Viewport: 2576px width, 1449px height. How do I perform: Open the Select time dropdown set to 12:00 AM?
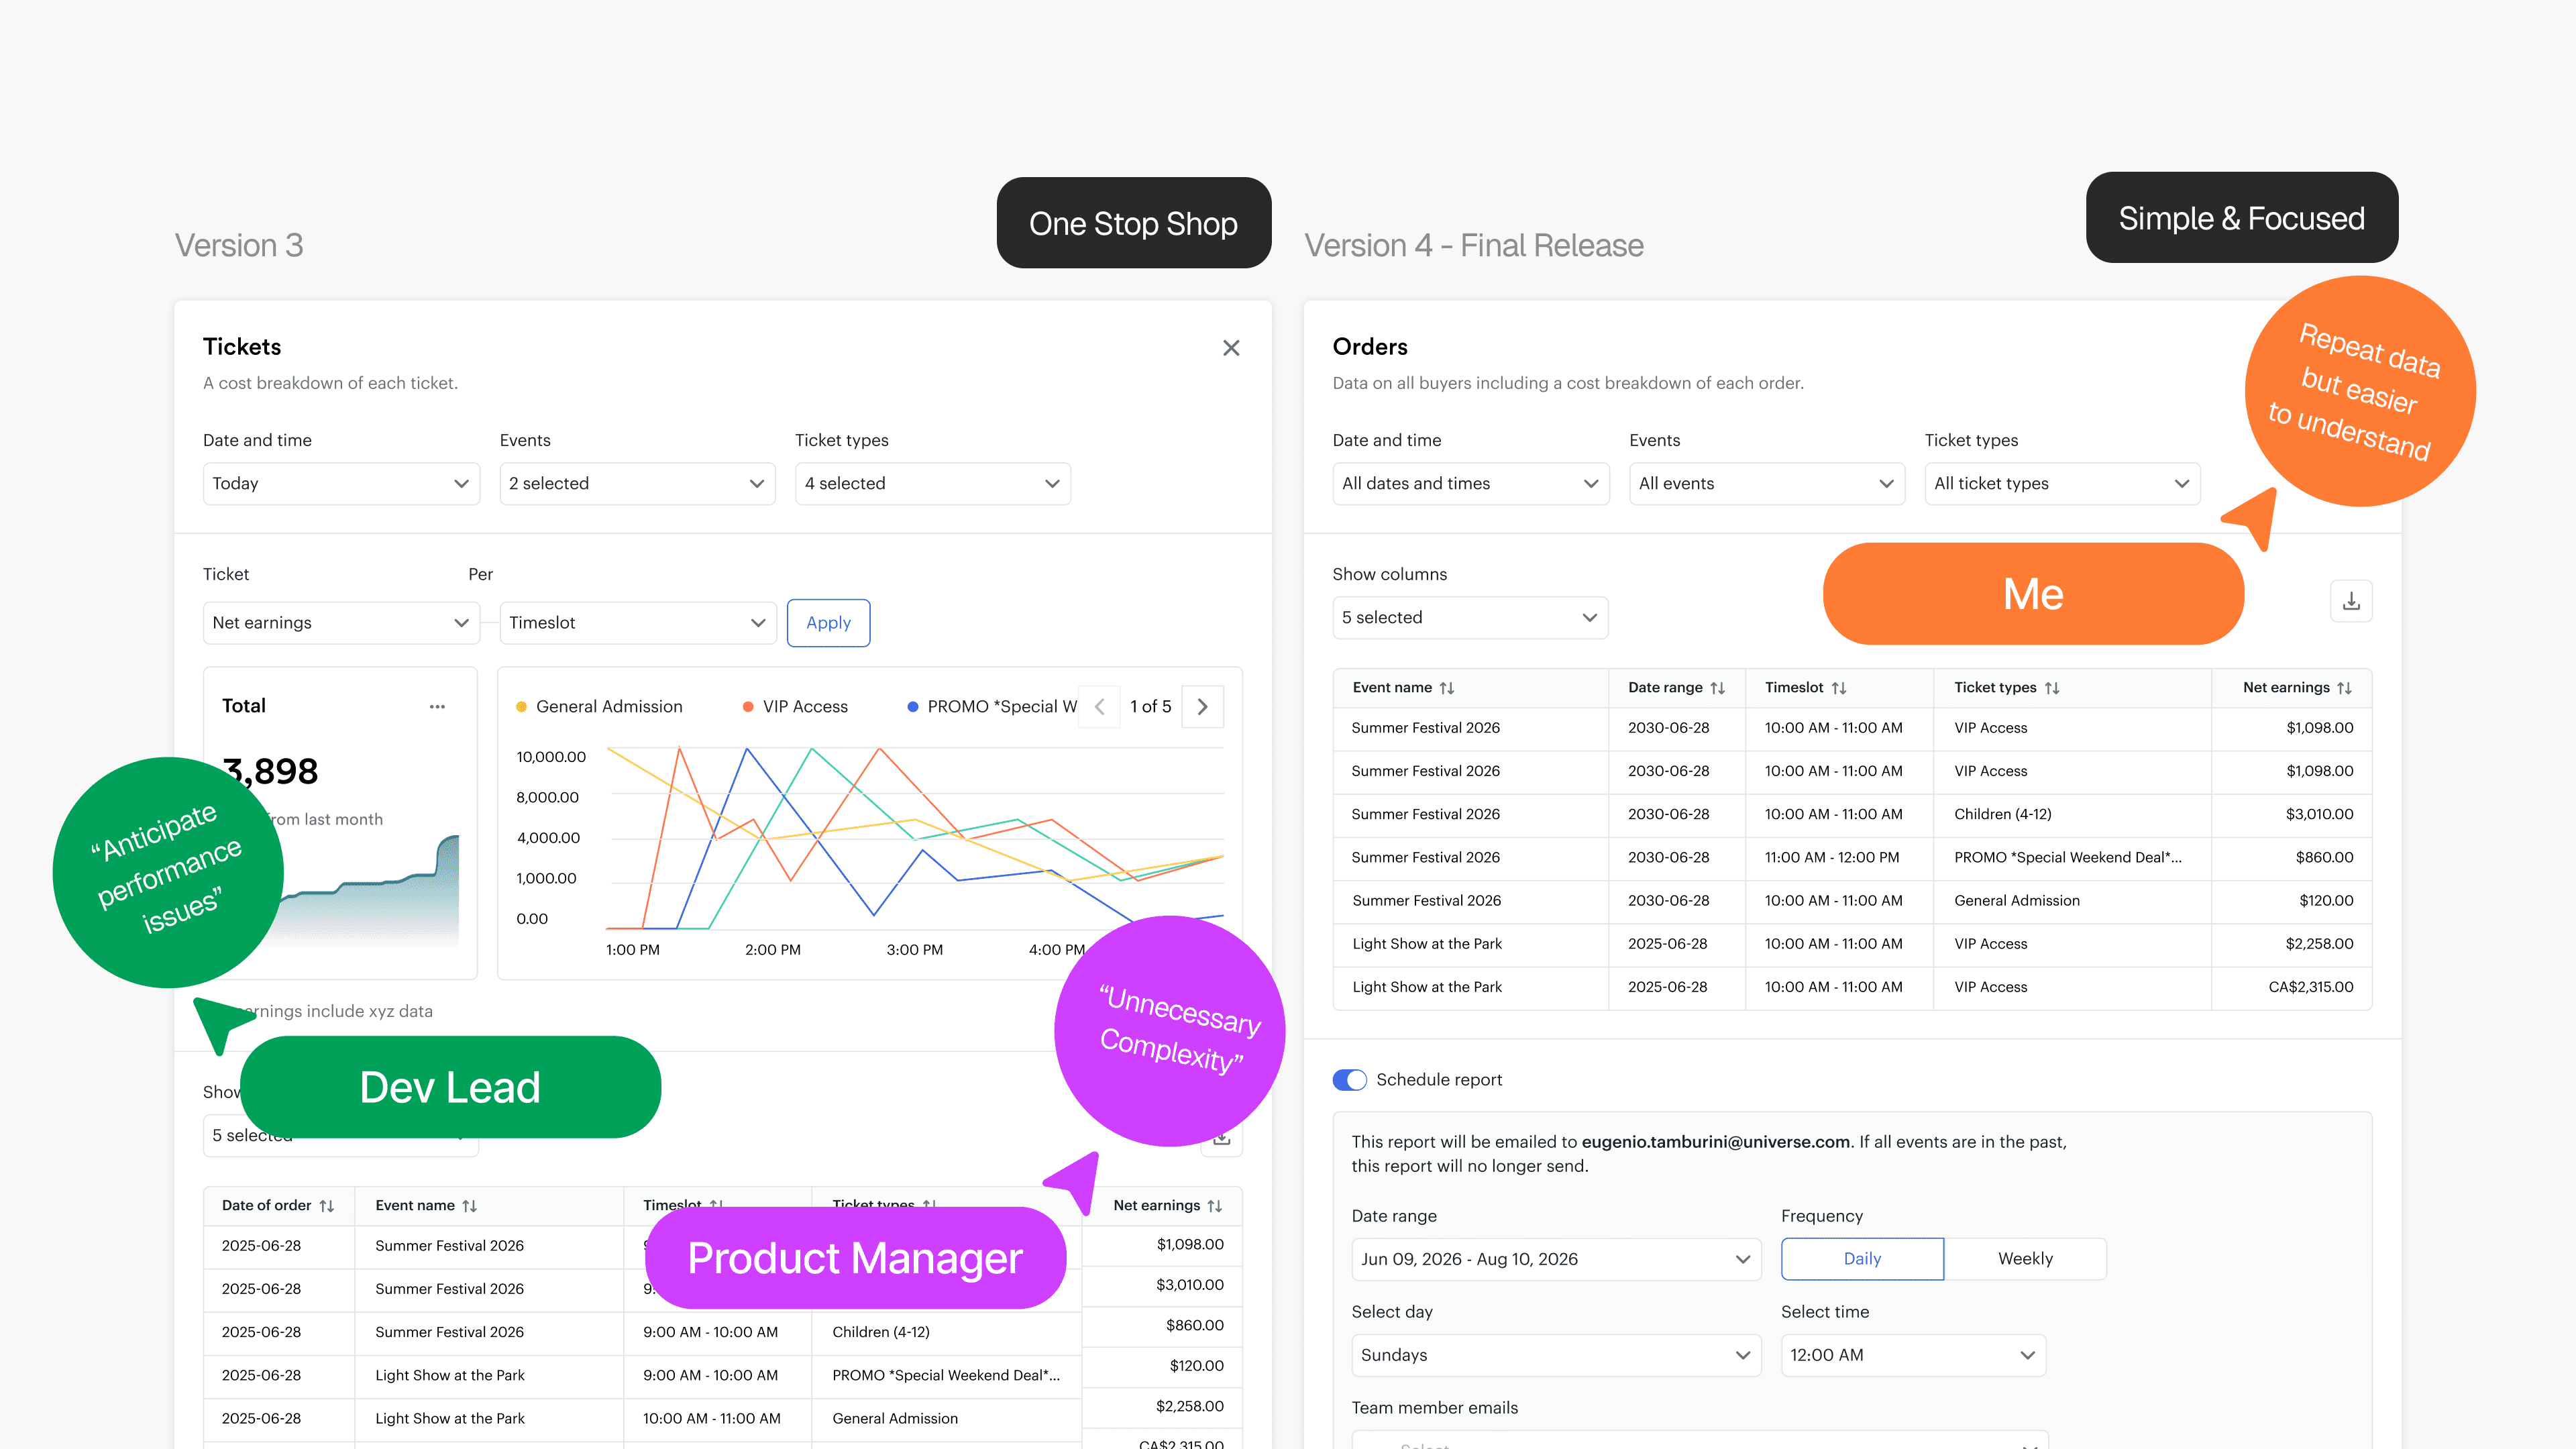point(1913,1355)
